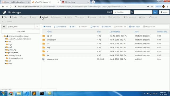Click the css folder icon
This screenshot has width=170, height=96.
tap(44, 43)
